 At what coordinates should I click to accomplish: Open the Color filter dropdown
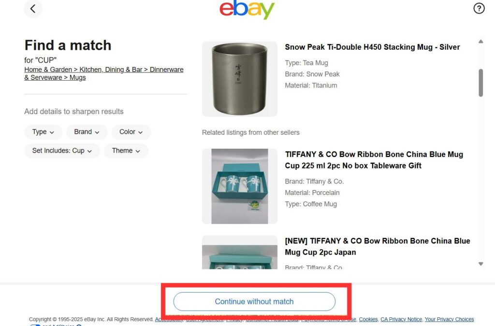131,132
